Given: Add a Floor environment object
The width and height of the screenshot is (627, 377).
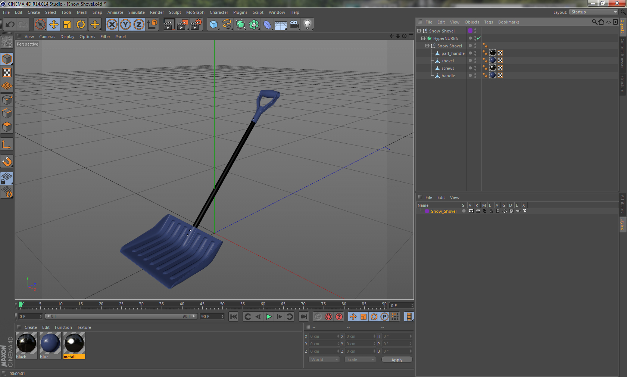Looking at the screenshot, I should (x=281, y=25).
